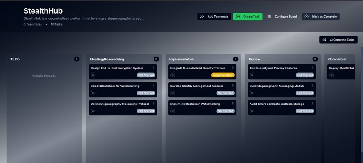This screenshot has height=163, width=363.
Task: Click assignee avatar on Design End-to-End Encryption System
Action: coord(93,75)
